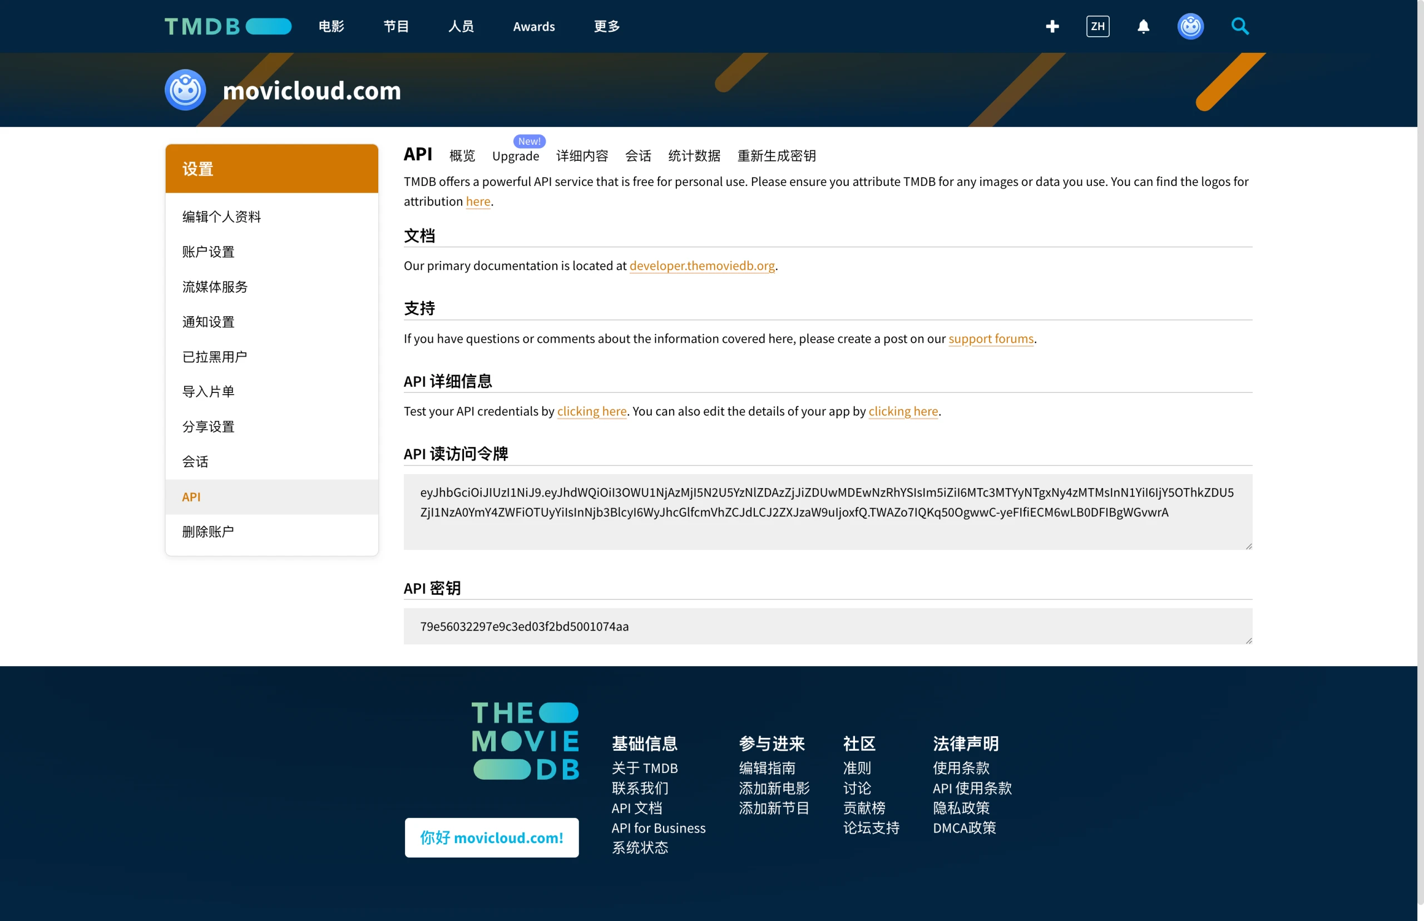
Task: Open the 重新生成密钥 tab
Action: [x=777, y=155]
